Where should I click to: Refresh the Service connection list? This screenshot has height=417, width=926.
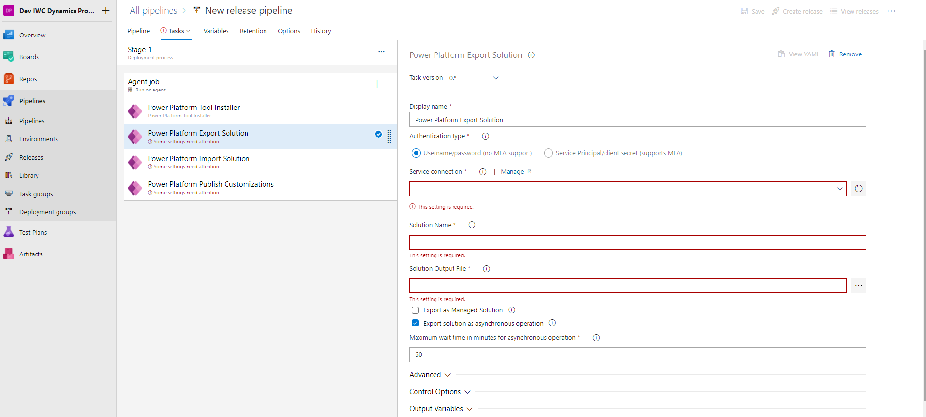(859, 189)
